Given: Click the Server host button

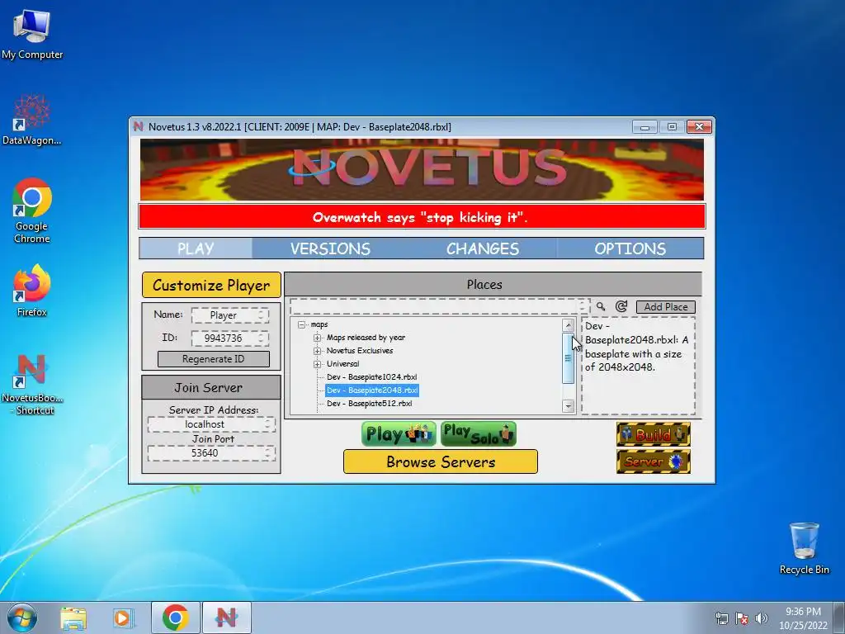Looking at the screenshot, I should 654,461.
